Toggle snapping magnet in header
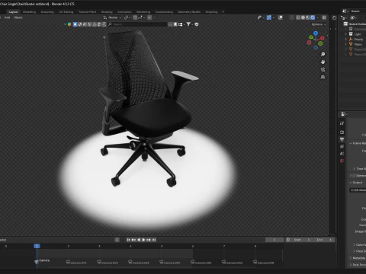The height and width of the screenshot is (274, 366). [135, 18]
